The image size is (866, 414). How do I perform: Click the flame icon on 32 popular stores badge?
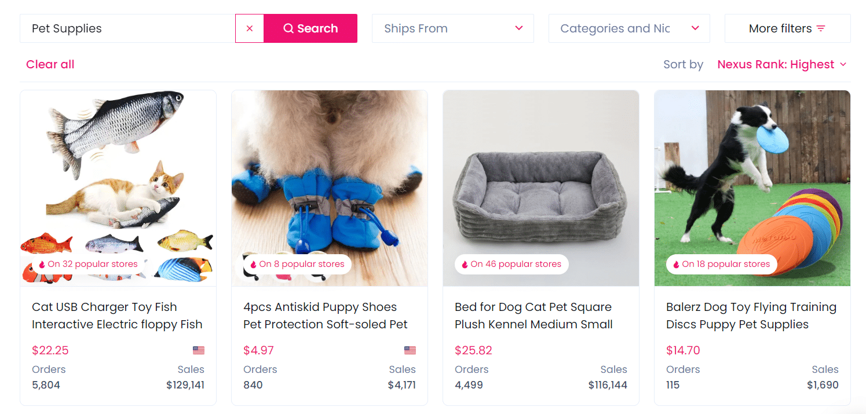(x=42, y=265)
